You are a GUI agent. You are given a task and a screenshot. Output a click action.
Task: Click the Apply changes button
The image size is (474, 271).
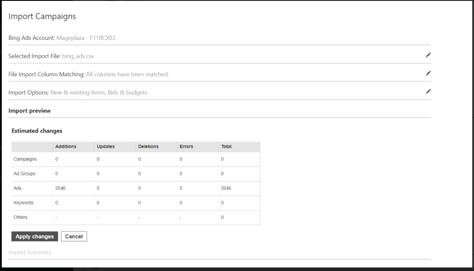point(35,236)
